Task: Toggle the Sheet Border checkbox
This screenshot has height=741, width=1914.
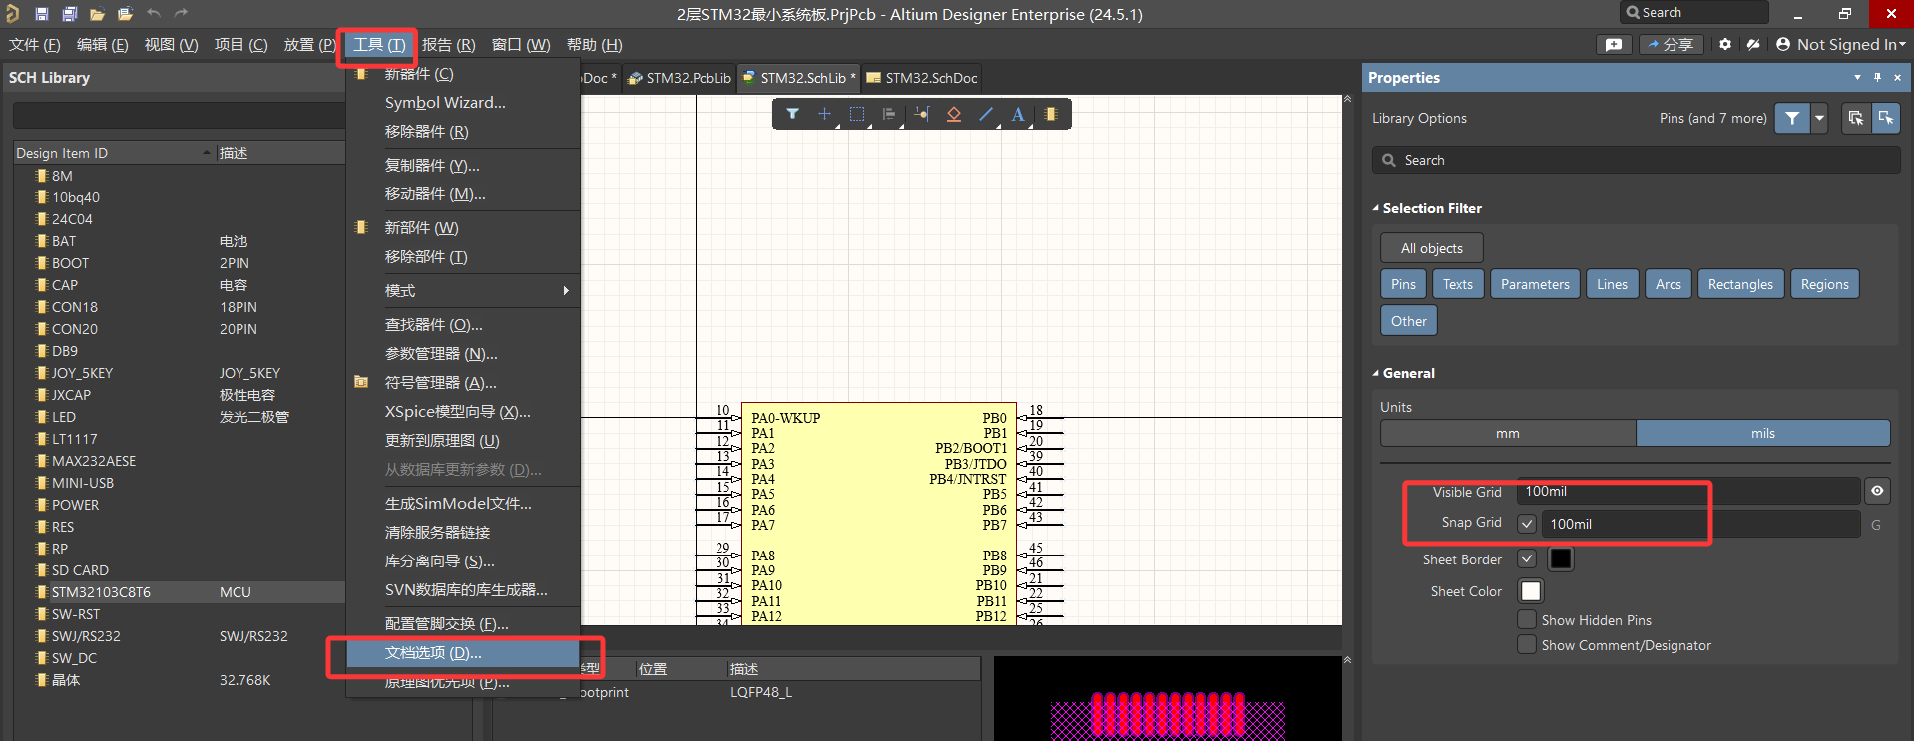Action: pos(1527,558)
